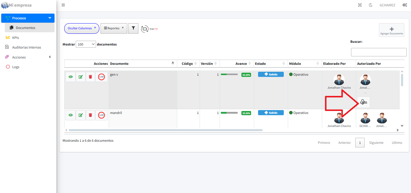
Task: Delete the 'mandril' document with trash icon
Action: point(90,115)
